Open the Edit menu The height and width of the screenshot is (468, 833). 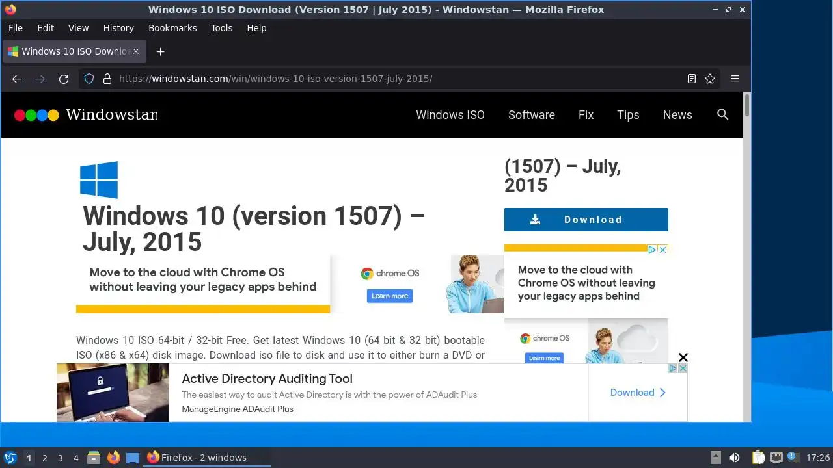[x=46, y=28]
